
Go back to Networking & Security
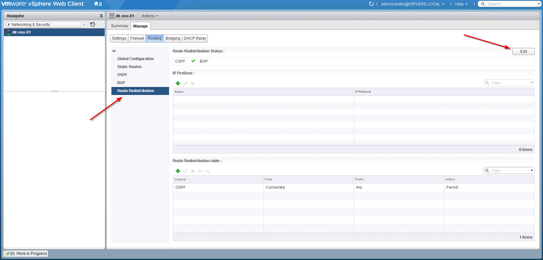tap(30, 25)
